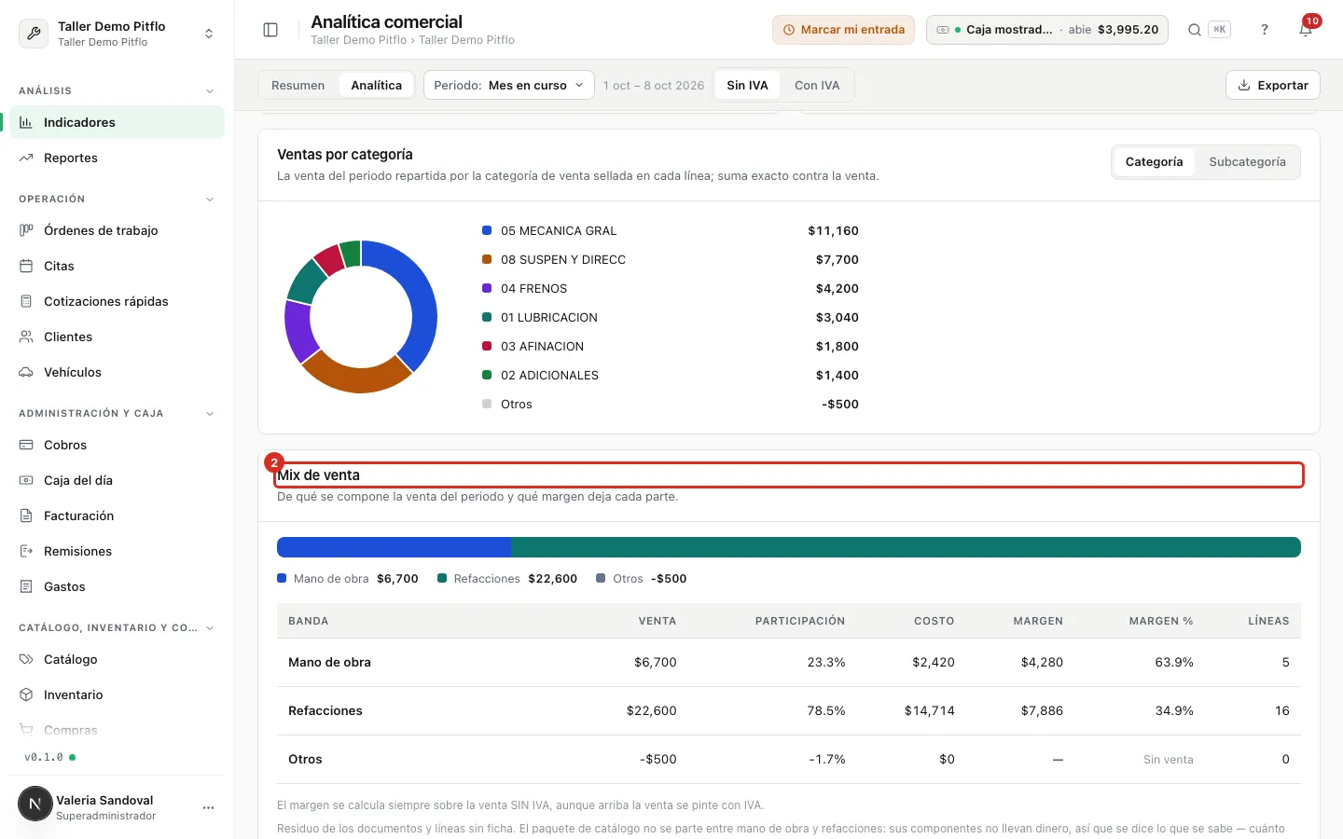Click the Caja del día cash icon
The height and width of the screenshot is (839, 1343).
26,480
